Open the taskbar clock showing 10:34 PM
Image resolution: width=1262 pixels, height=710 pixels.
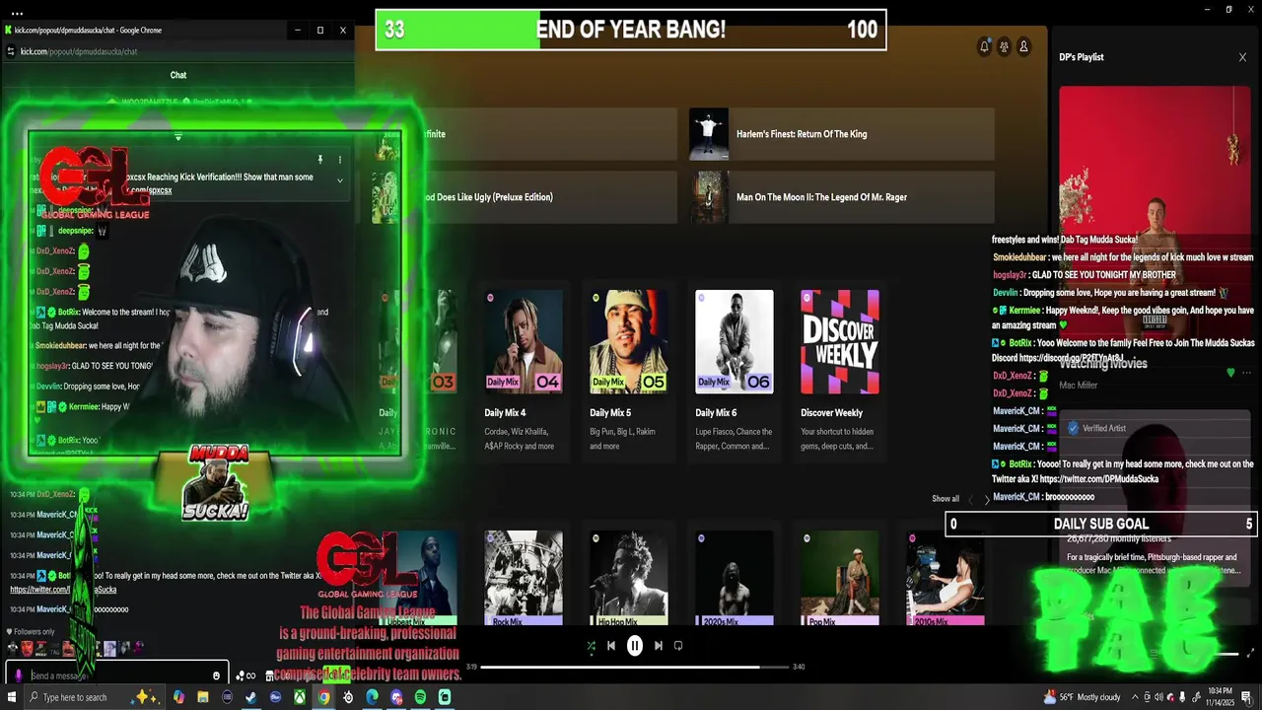tap(1221, 697)
